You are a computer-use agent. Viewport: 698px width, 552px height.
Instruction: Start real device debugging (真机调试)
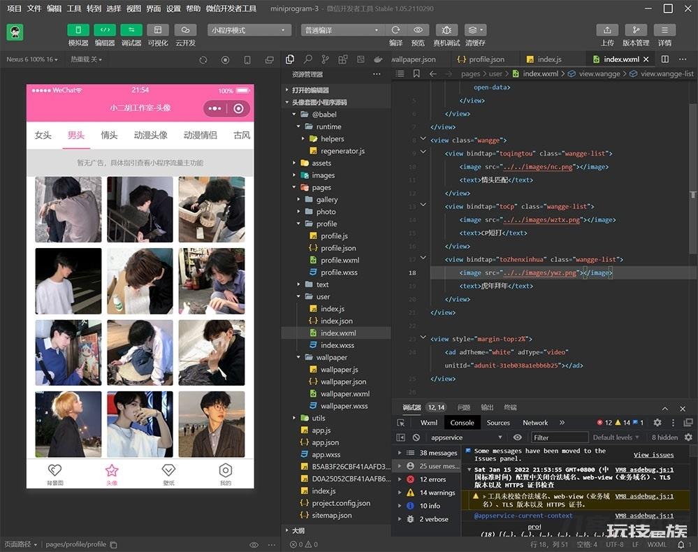tap(446, 30)
